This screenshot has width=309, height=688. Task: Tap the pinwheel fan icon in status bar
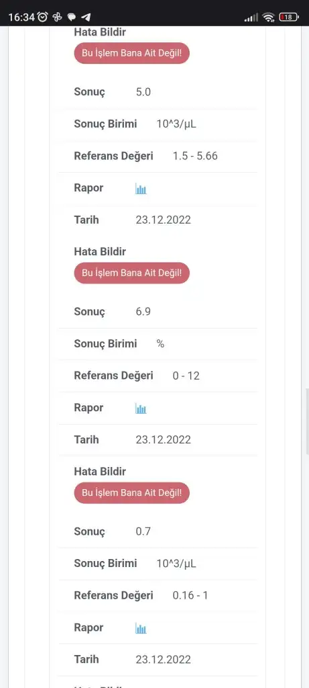tap(57, 17)
